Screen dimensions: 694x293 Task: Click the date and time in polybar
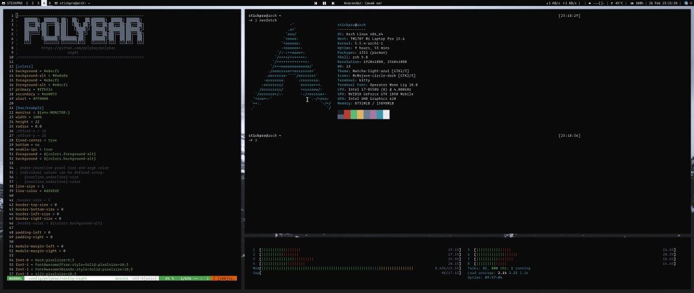(x=663, y=3)
